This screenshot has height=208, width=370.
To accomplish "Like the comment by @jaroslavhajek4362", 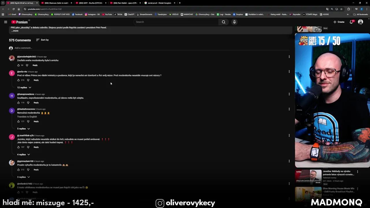I will (18, 65).
